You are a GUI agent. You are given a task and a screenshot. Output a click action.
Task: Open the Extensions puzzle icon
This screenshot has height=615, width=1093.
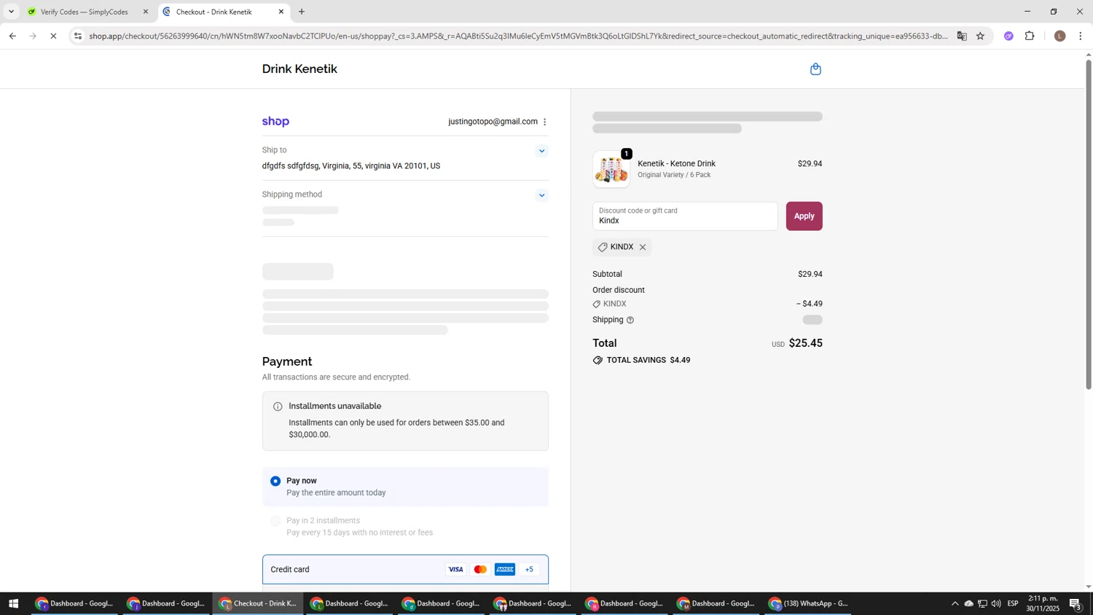(1030, 36)
